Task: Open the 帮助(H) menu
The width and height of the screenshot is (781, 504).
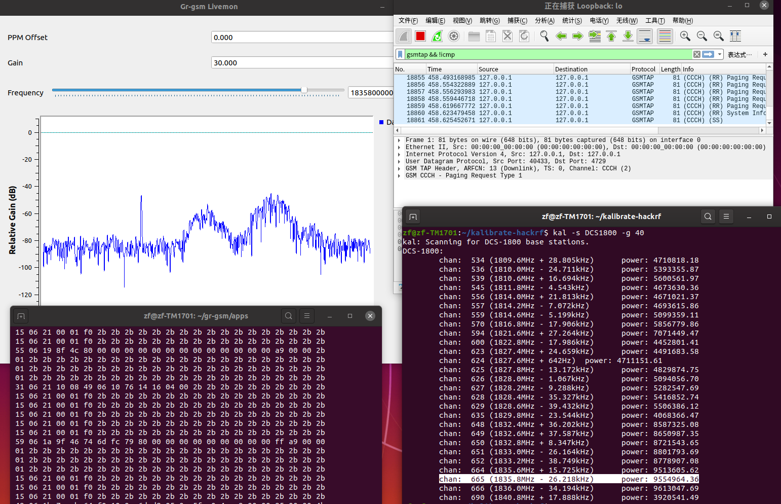Action: 683,21
